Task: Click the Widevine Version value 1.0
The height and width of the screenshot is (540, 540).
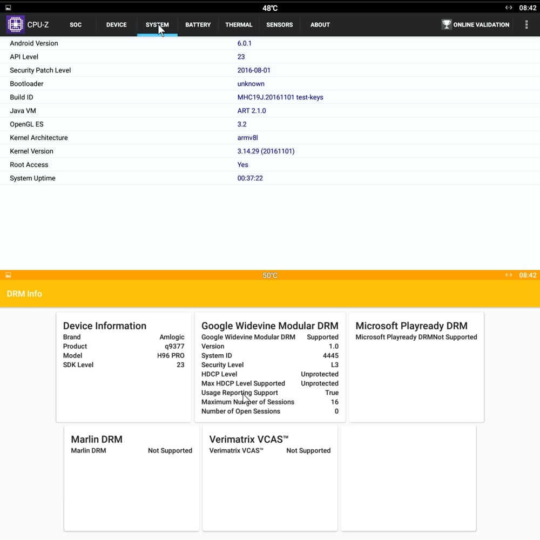Action: 333,347
